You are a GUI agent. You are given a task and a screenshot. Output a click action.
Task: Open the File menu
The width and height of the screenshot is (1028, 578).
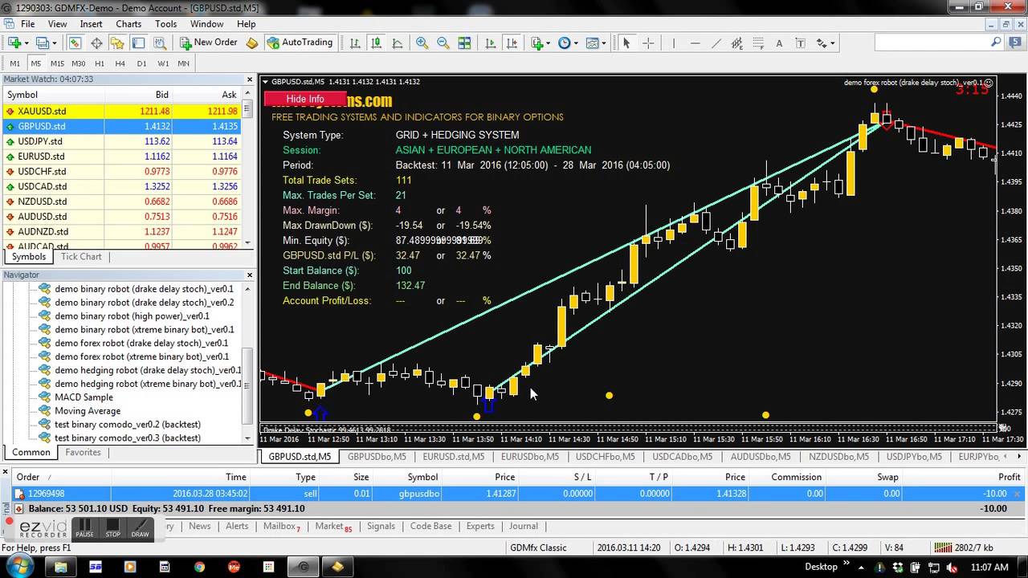pyautogui.click(x=27, y=23)
